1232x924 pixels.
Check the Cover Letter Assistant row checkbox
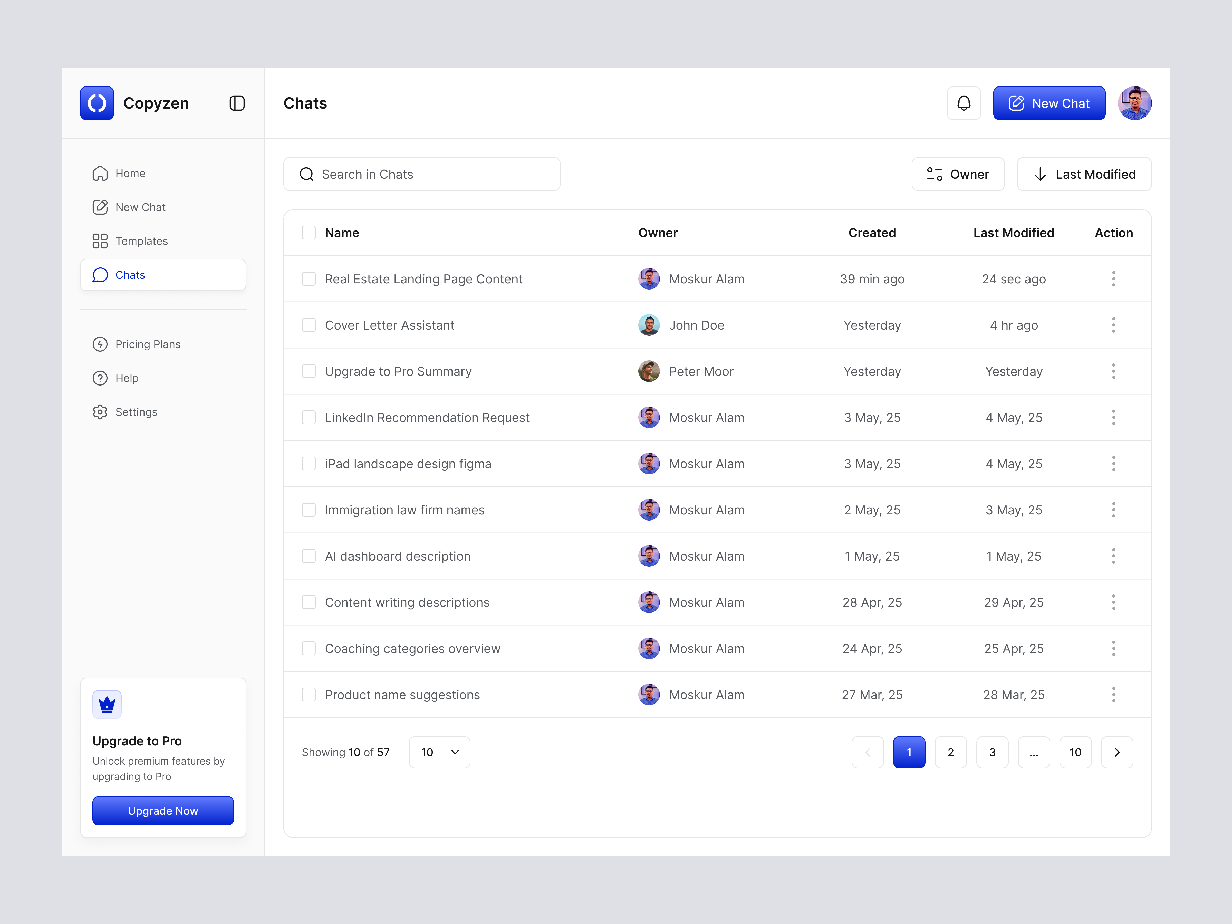click(x=309, y=325)
